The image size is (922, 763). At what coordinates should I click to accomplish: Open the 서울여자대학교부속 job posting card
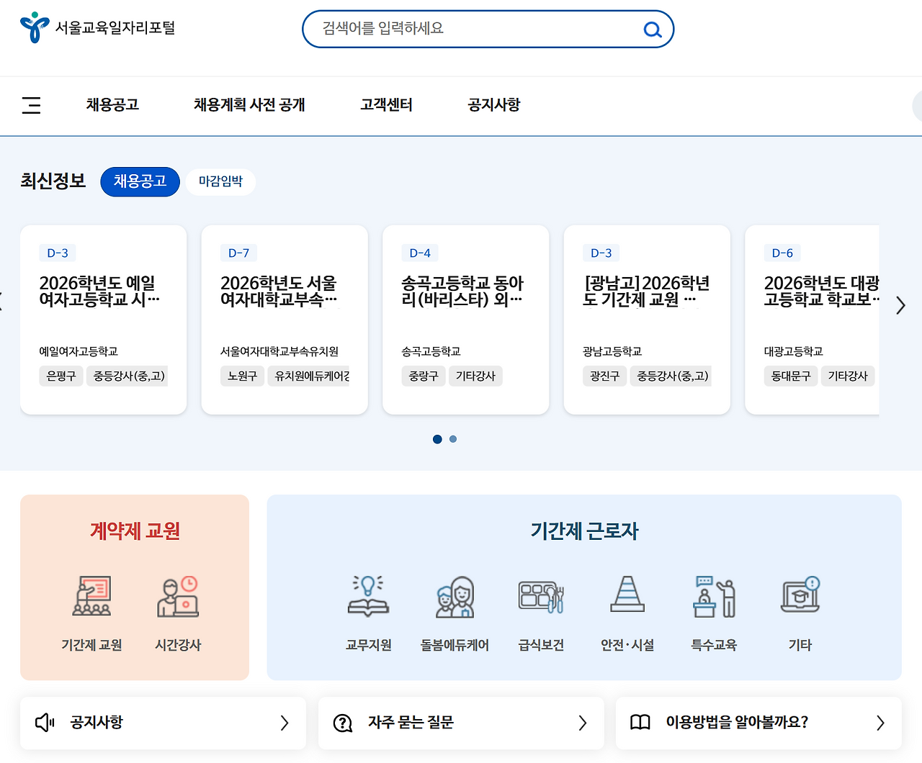pyautogui.click(x=285, y=320)
